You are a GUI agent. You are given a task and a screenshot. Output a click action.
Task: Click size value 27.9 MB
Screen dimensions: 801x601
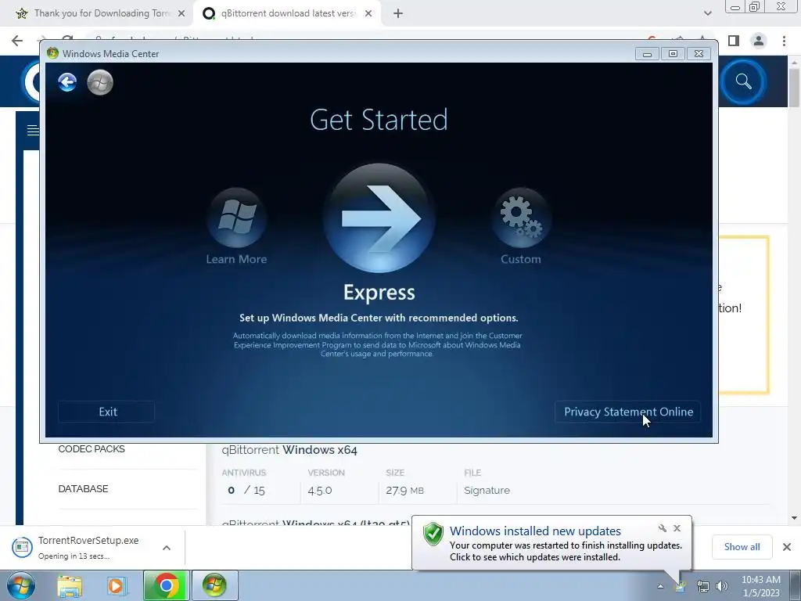pyautogui.click(x=404, y=490)
